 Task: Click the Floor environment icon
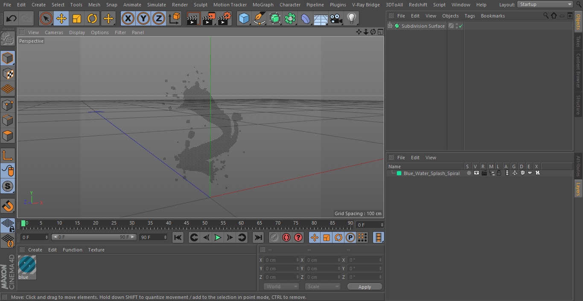[321, 18]
